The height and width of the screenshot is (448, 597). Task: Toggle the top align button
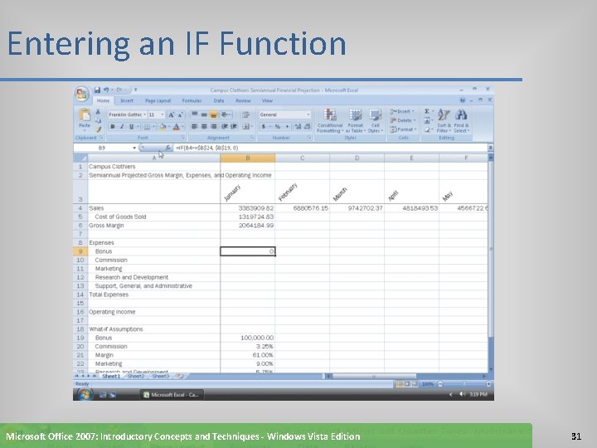click(194, 114)
